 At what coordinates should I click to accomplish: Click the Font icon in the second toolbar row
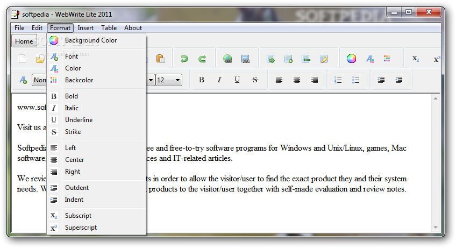23,80
